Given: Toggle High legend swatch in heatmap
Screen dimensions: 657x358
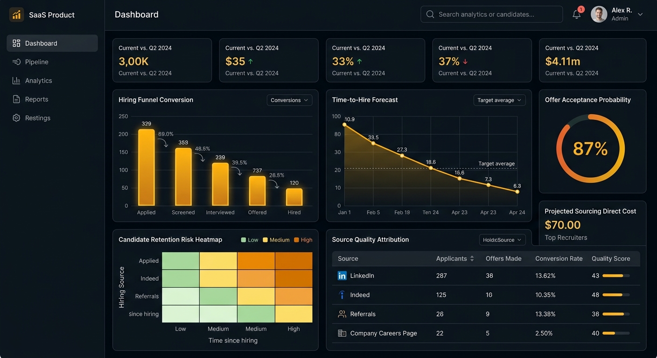Looking at the screenshot, I should click(x=296, y=240).
